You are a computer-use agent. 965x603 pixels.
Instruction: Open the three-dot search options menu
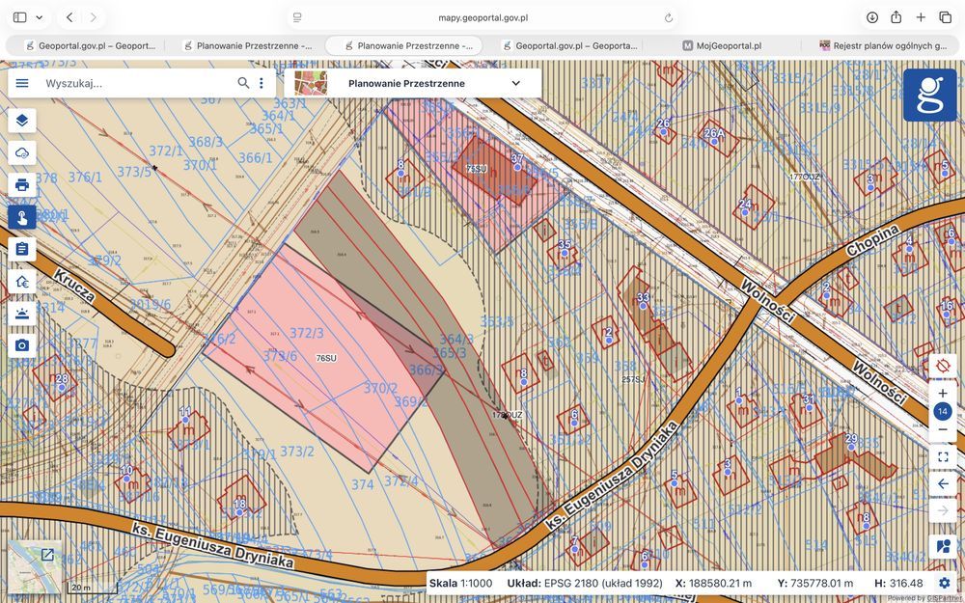pos(262,83)
